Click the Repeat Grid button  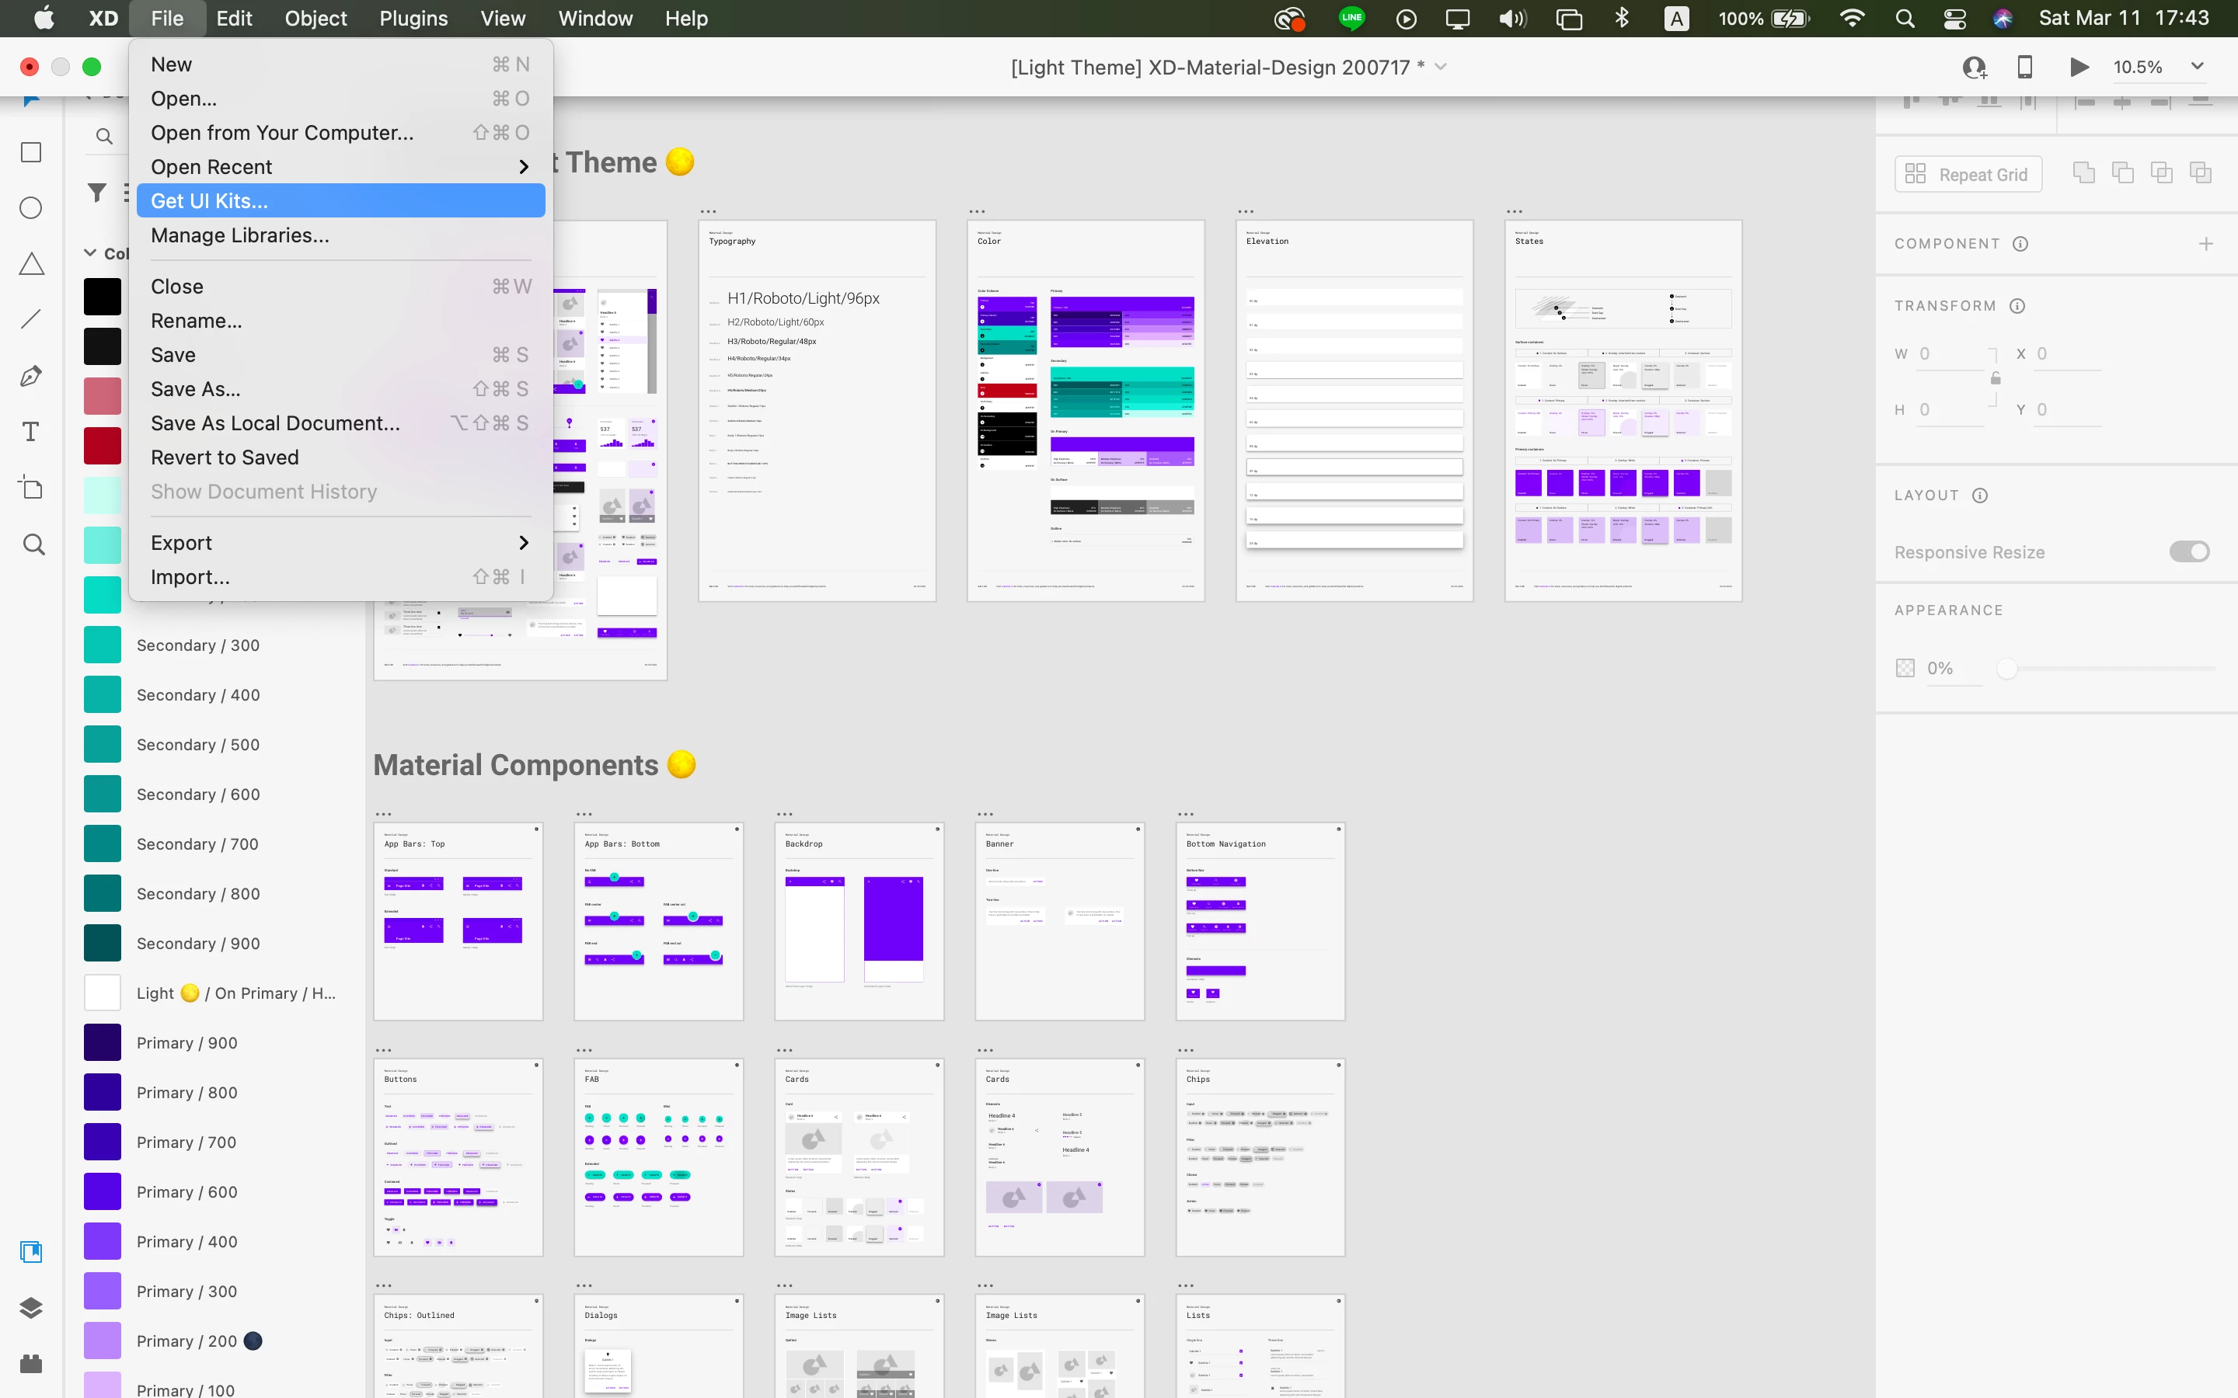(x=1968, y=175)
